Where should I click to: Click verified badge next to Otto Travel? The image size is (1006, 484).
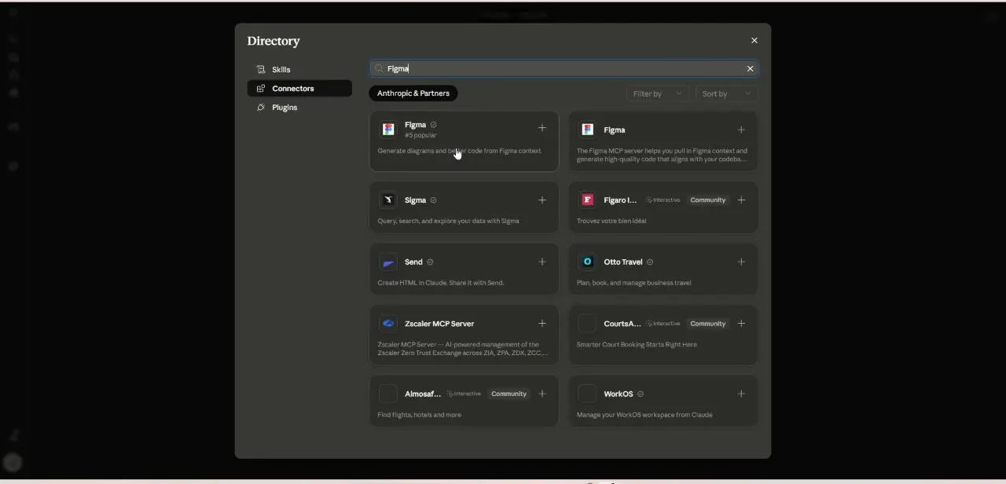click(650, 262)
